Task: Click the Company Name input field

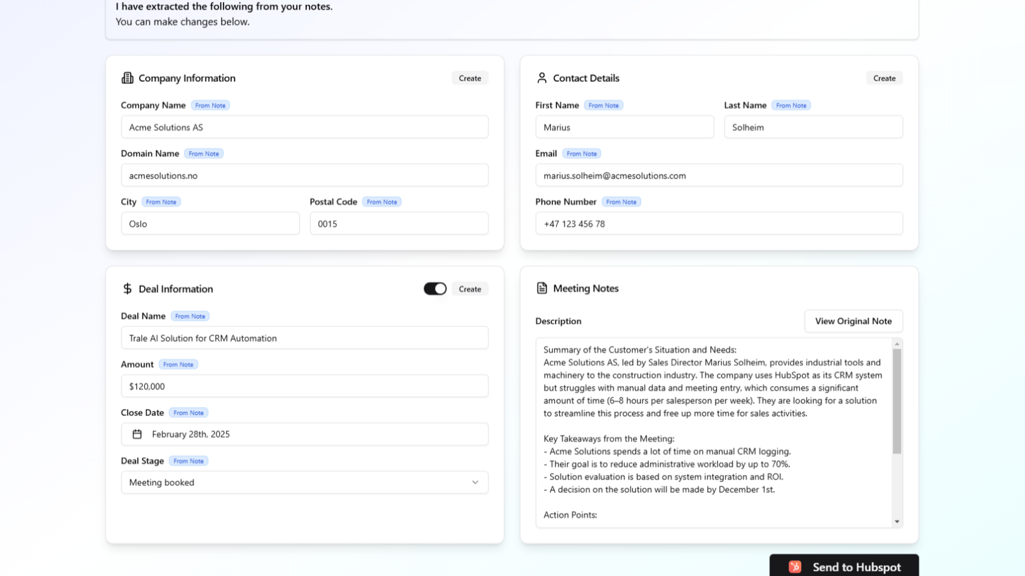Action: (x=304, y=127)
